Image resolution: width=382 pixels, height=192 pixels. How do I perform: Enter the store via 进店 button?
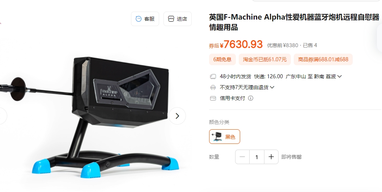[178, 19]
